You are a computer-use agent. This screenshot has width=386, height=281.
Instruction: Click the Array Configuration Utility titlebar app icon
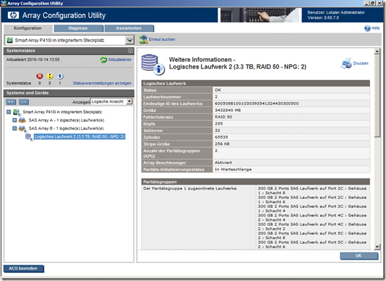coord(3,3)
